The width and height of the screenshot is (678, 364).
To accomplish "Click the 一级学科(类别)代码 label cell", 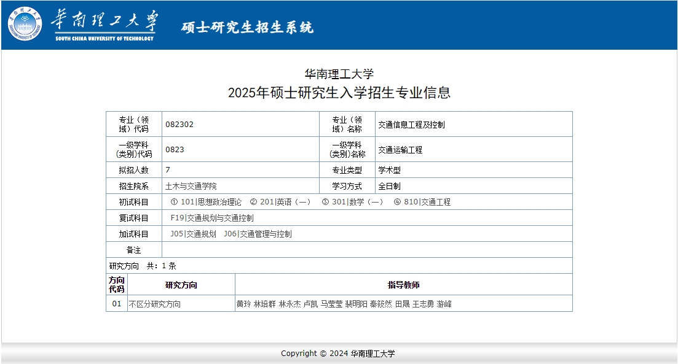I will 134,149.
